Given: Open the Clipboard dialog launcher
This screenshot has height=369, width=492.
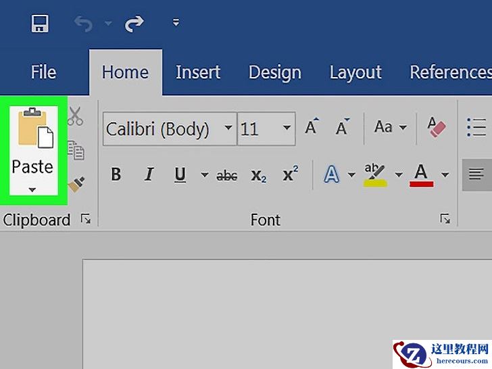Looking at the screenshot, I should click(x=85, y=219).
